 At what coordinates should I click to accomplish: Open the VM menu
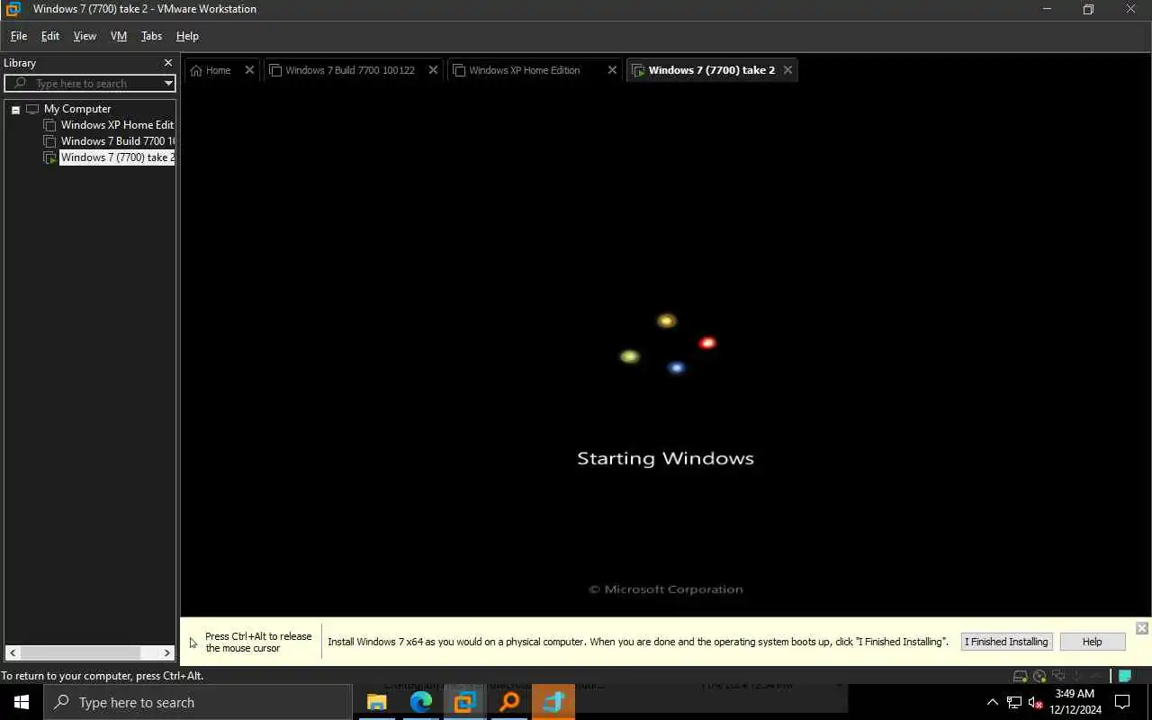[119, 36]
